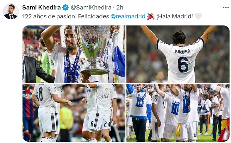Click the number 8 shirt in third photo
Image resolution: width=231 pixels, height=143 pixels.
[x=44, y=97]
